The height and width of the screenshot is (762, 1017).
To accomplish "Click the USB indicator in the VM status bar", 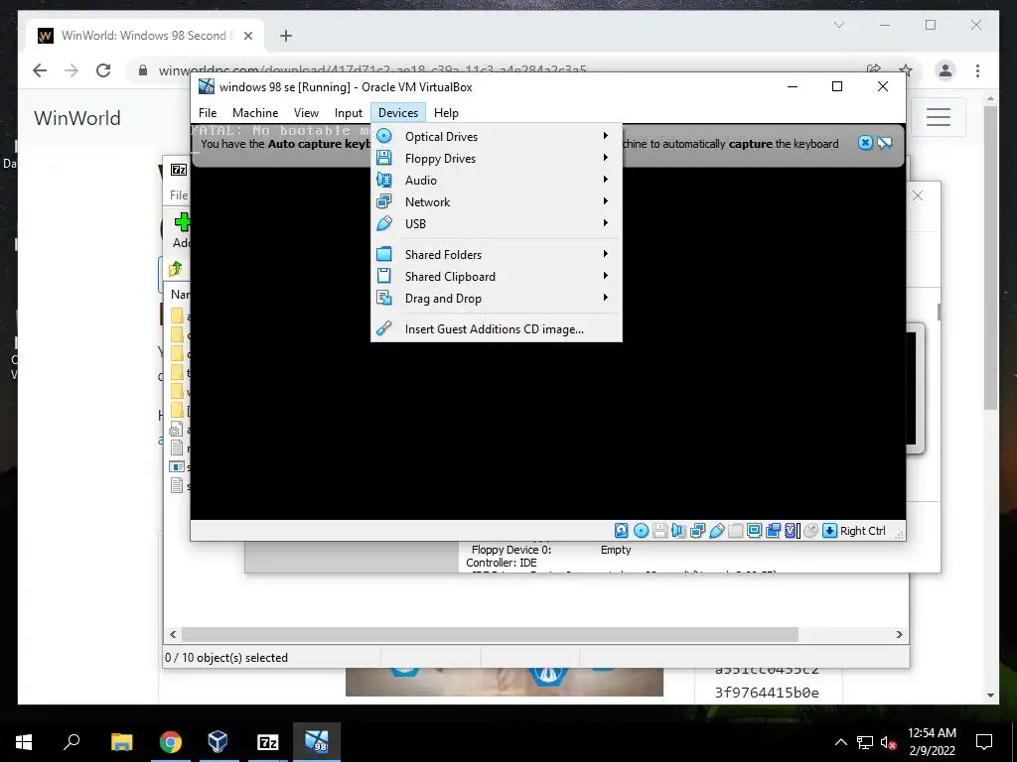I will pos(717,531).
